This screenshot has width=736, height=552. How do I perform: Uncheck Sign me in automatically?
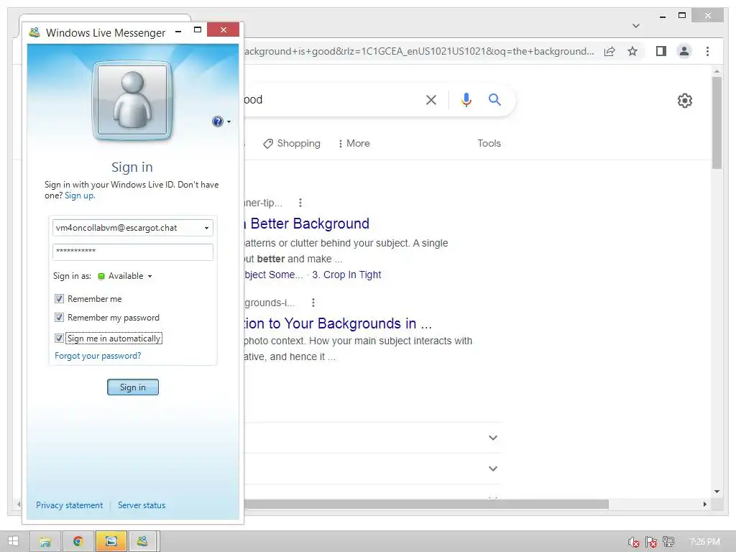[59, 338]
